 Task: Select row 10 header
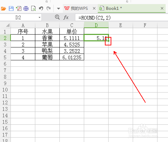(x=5, y=89)
